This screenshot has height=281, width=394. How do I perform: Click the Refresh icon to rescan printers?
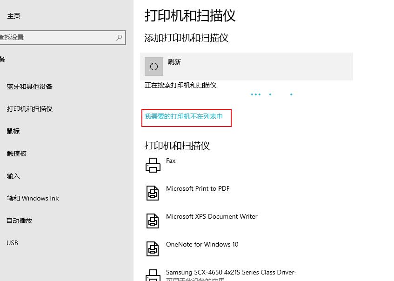(154, 66)
